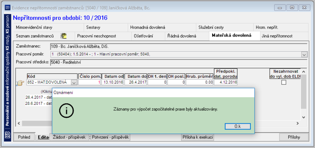
Task: Click the yellow hand icon next to Seznam zaměstnanců
Action: (x=63, y=36)
